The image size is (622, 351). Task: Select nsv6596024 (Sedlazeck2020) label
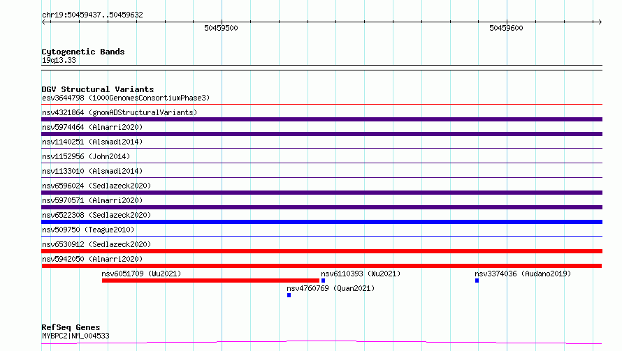pyautogui.click(x=96, y=186)
